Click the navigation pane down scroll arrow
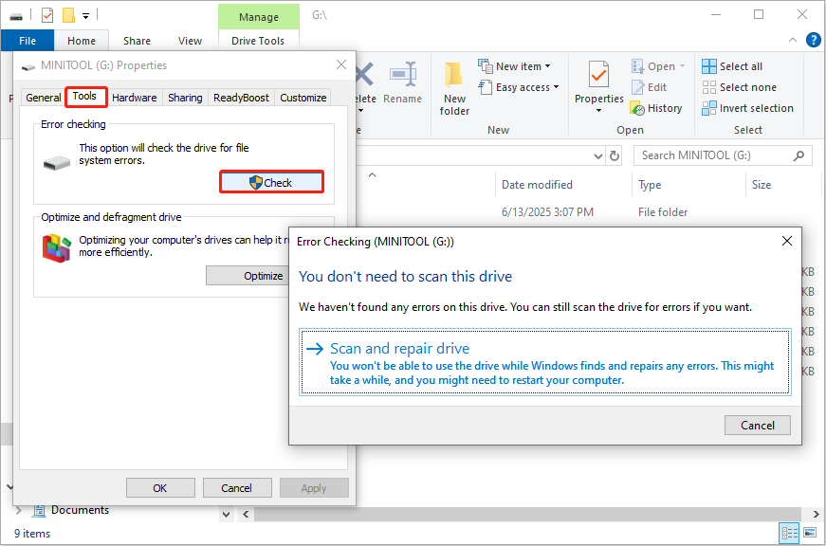Image resolution: width=826 pixels, height=546 pixels. [227, 515]
